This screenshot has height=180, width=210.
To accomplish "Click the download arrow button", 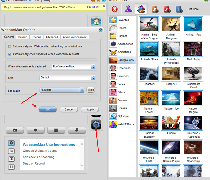I will click(77, 130).
